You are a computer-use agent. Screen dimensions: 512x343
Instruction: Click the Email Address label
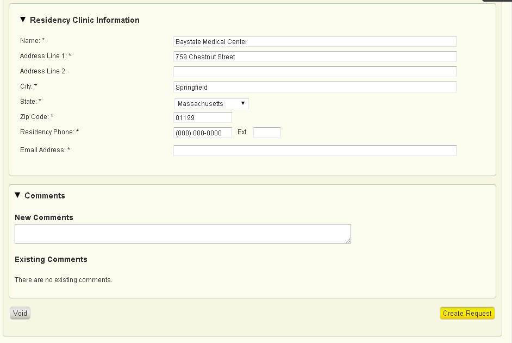click(43, 149)
